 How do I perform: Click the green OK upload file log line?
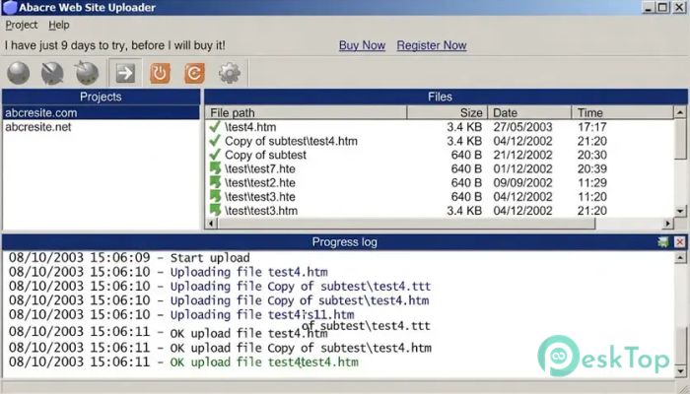click(183, 361)
